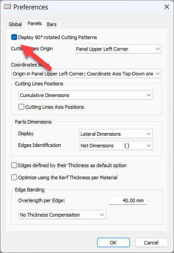
Task: Uncheck Display 90° rotated Cutting Patterns
Action: (14, 37)
